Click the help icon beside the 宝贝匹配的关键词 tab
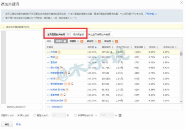The width and height of the screenshot is (185, 129). click(68, 34)
